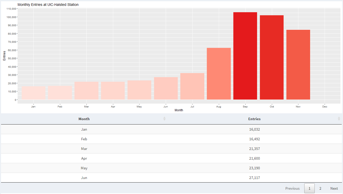
Task: Click the November bar in chart
Action: (298, 65)
